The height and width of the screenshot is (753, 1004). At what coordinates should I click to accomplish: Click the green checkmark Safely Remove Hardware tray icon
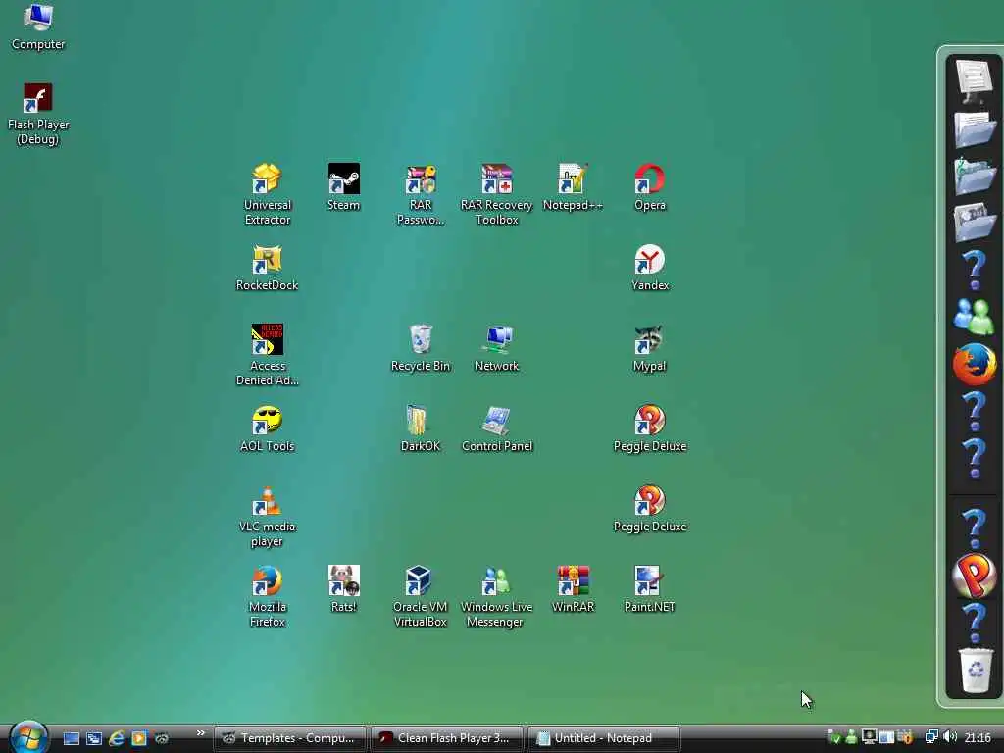833,737
